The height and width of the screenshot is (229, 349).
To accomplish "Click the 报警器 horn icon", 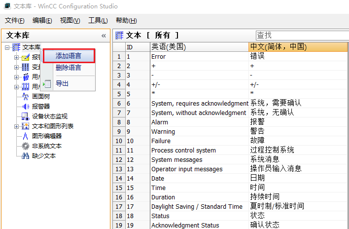I will (26, 107).
